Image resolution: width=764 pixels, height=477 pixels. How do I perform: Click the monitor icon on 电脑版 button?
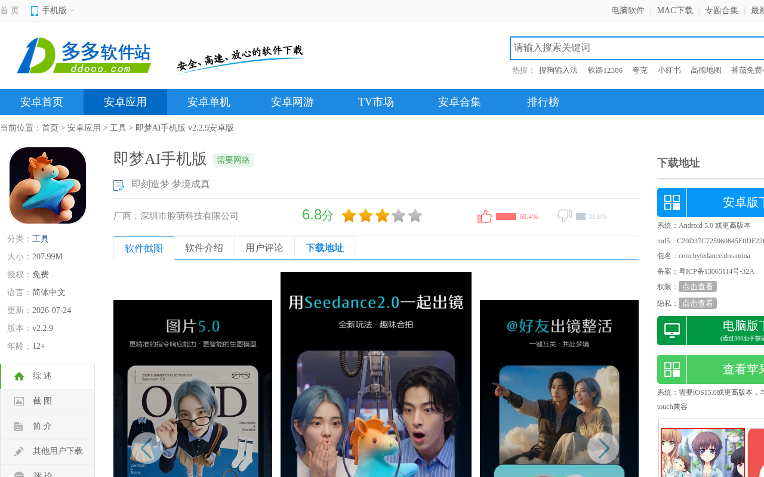pos(672,330)
